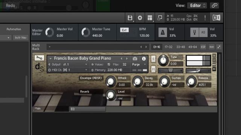Click the instrument volume slider

coord(198,70)
